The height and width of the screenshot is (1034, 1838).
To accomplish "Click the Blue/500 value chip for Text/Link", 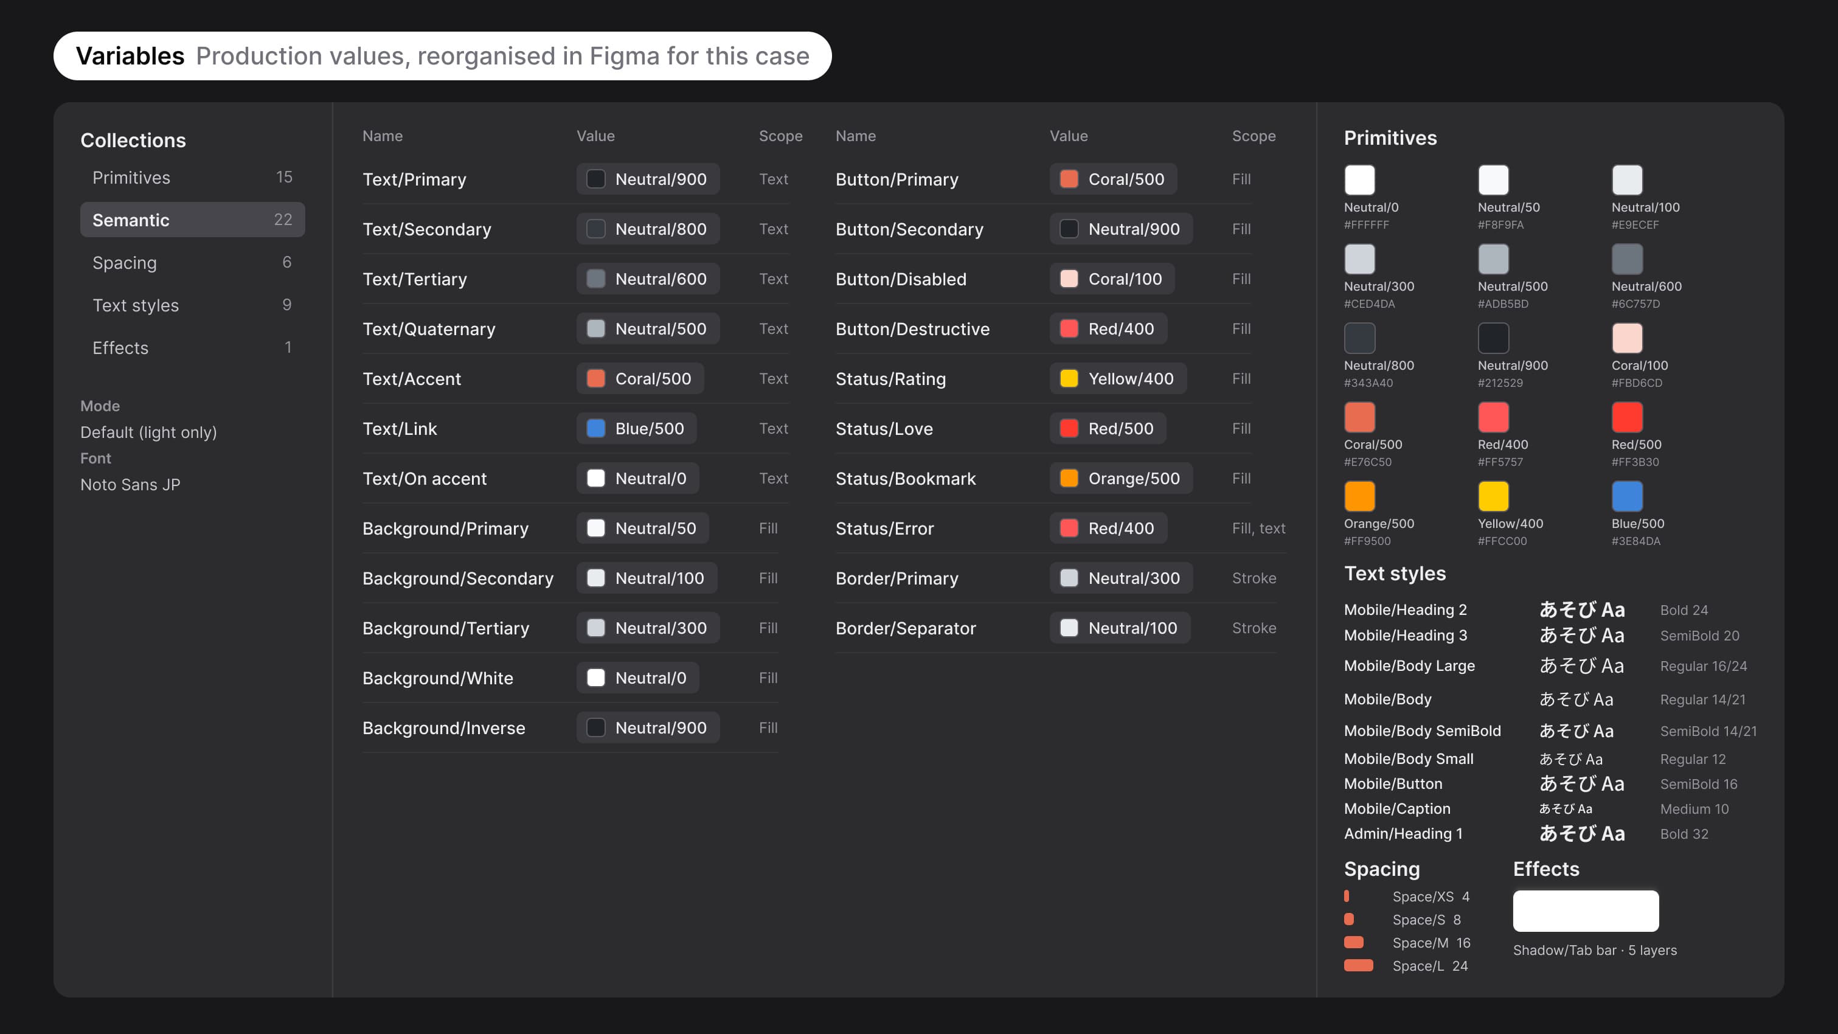I will coord(636,428).
